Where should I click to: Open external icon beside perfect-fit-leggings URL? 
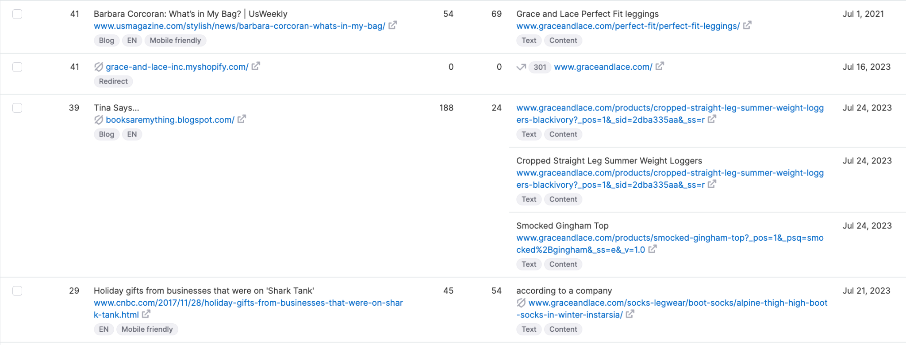(747, 25)
